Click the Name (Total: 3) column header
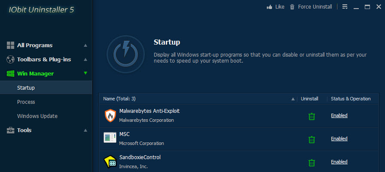The width and height of the screenshot is (385, 172). (119, 99)
